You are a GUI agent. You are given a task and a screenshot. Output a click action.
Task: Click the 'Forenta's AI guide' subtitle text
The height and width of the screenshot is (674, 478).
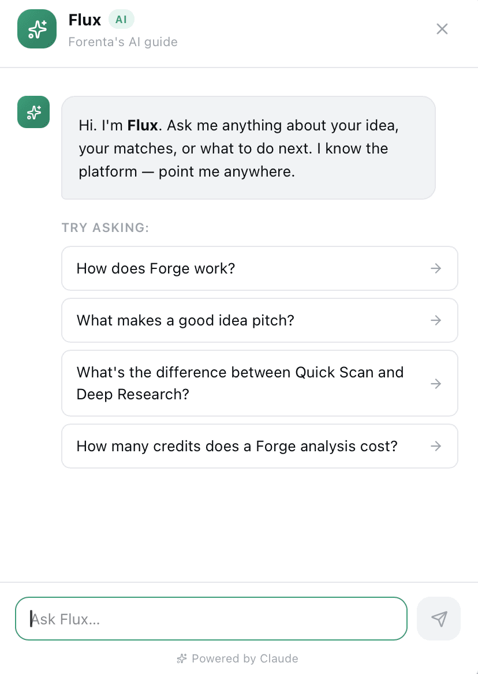pos(123,42)
